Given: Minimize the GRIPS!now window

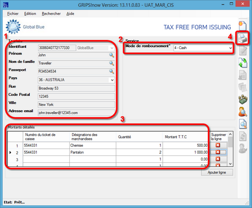Looking at the screenshot, I should click(x=223, y=4).
